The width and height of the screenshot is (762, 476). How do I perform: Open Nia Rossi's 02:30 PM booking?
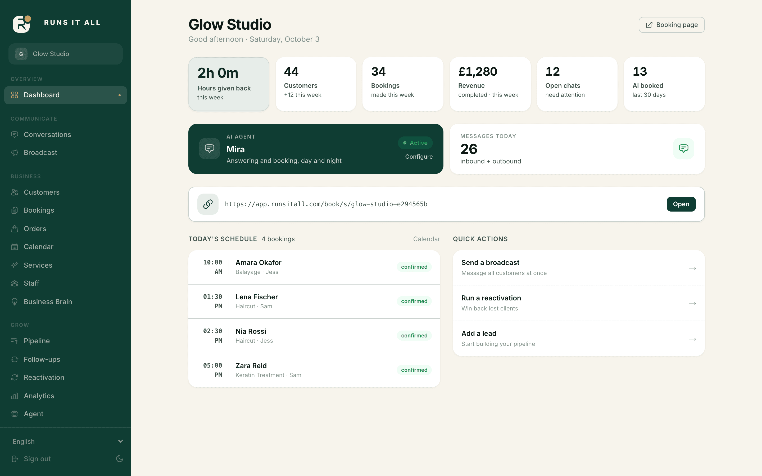click(314, 336)
